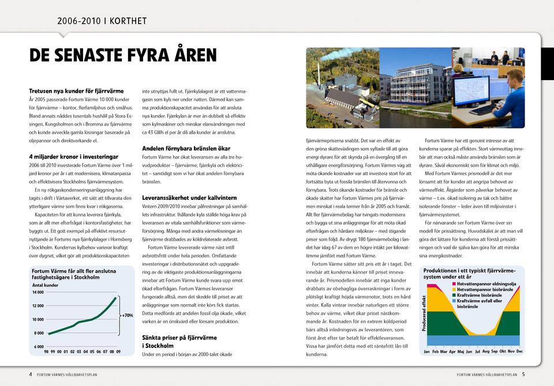Image resolution: width=554 pixels, height=386 pixels.
Task: Click the blue 'Kraftvärme avfall eller' legend swatch
Action: (454, 301)
